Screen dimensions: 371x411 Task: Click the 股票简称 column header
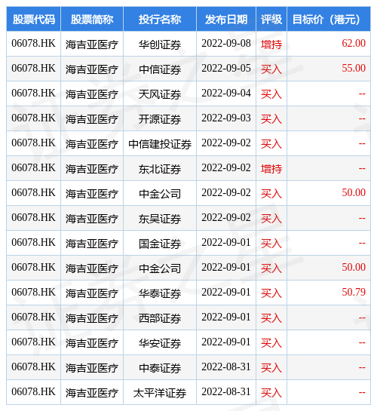[92, 20]
